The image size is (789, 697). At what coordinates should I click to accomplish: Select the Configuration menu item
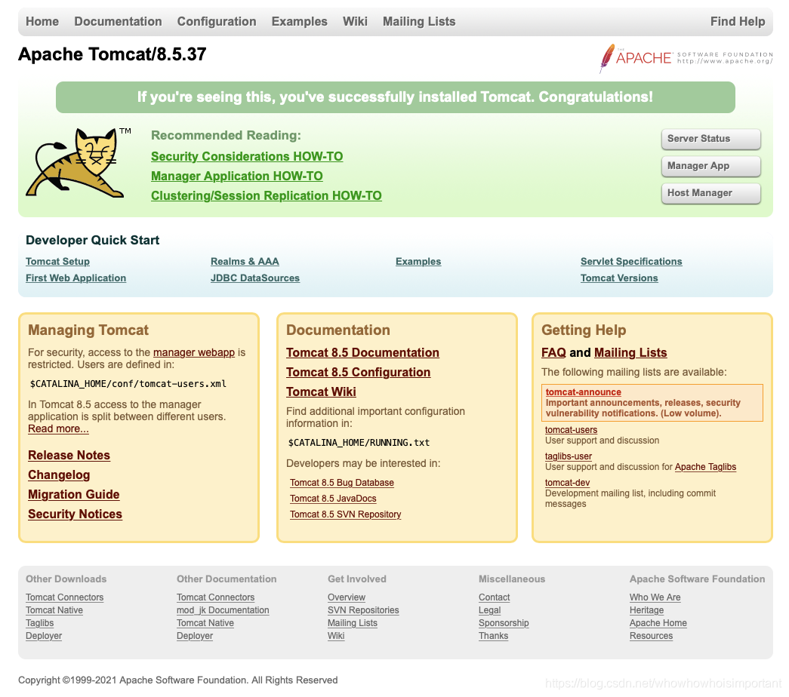tap(217, 21)
